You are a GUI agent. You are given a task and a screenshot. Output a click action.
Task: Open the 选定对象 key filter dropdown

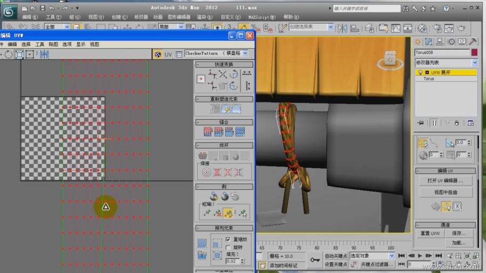pos(391,256)
